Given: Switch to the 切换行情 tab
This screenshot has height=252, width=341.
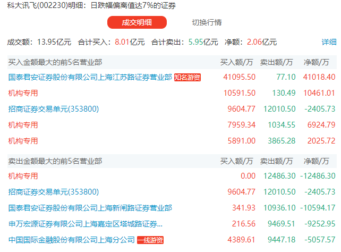Looking at the screenshot, I should 207,22.
